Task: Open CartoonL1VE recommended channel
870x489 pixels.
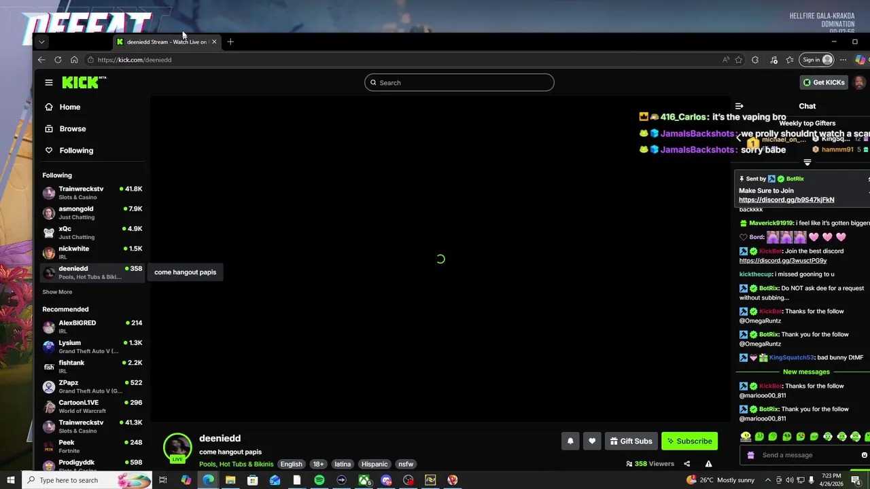Action: coord(92,406)
